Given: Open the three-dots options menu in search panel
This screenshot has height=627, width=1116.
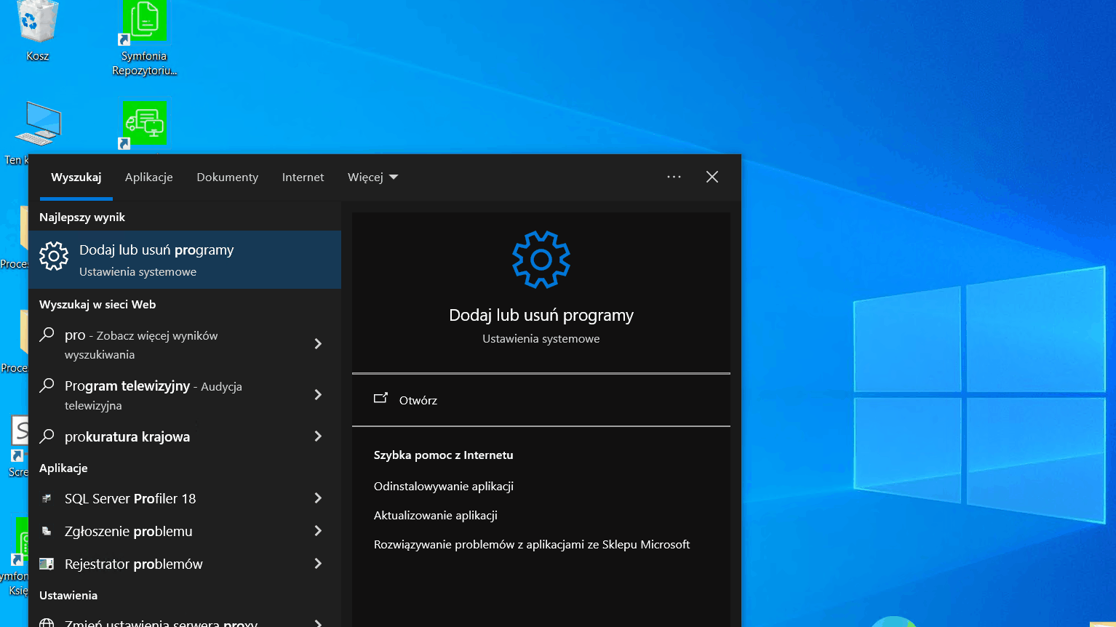Looking at the screenshot, I should pyautogui.click(x=674, y=177).
